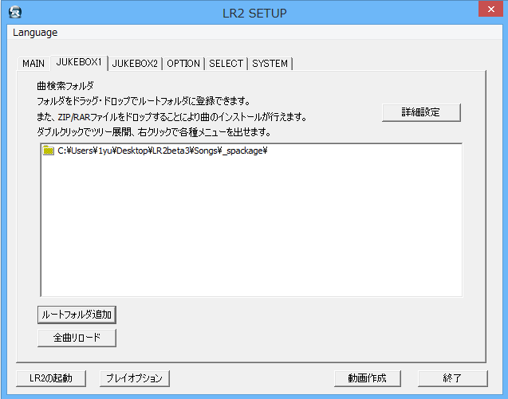Switch to the MAIN tab
This screenshot has height=399, width=508.
(x=33, y=64)
